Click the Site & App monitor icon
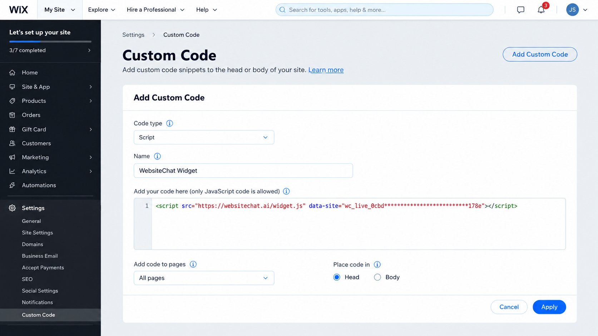Screen dimensions: 598x336 point(12,87)
